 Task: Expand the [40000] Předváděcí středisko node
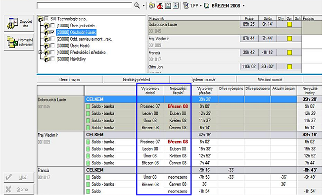pyautogui.click(x=41, y=52)
